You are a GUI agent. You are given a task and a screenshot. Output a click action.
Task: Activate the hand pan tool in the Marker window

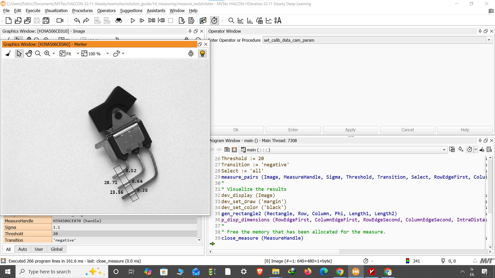point(29,54)
